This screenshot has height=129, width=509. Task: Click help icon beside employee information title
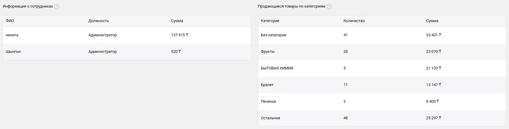[57, 7]
